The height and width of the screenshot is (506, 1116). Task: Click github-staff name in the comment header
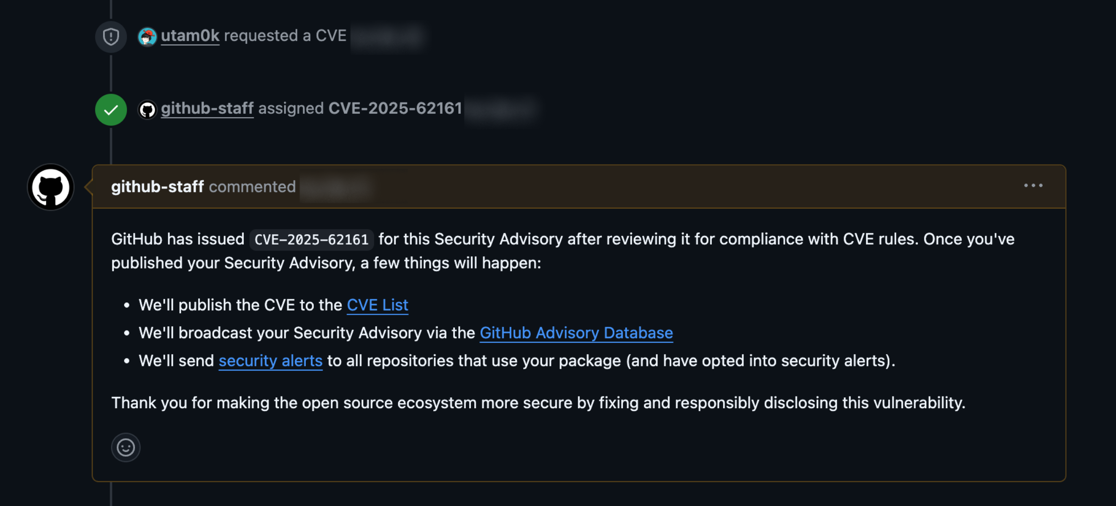click(x=157, y=186)
